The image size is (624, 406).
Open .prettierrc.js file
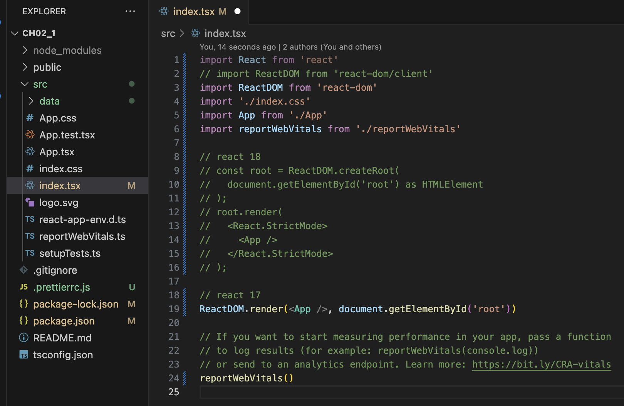(x=62, y=287)
